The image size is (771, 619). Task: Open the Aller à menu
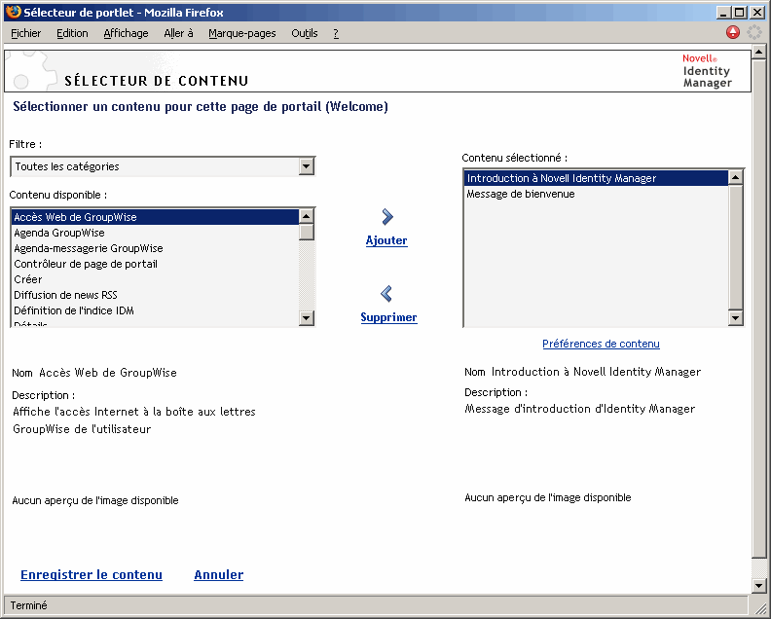coord(178,33)
